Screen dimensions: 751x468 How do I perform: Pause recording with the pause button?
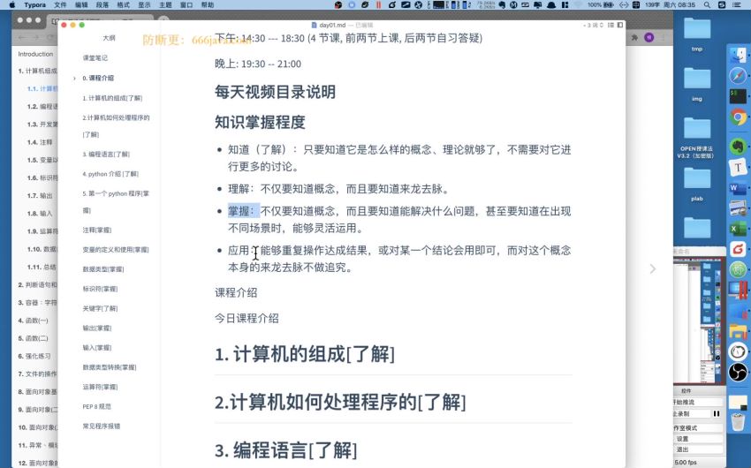tap(717, 413)
